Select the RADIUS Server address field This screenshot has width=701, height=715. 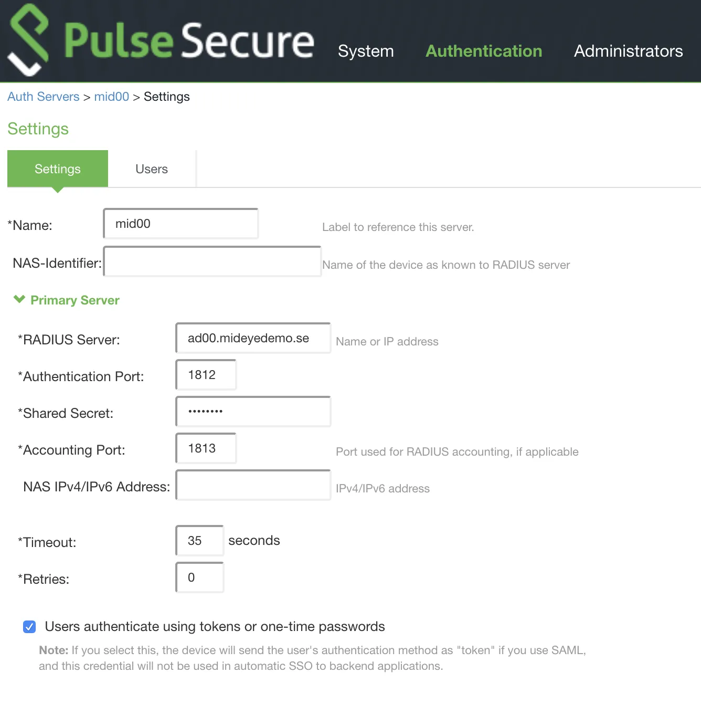pos(252,338)
